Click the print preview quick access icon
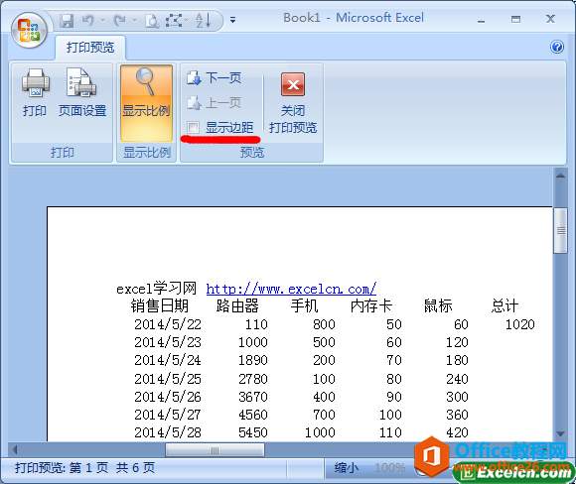This screenshot has height=484, width=576. click(x=152, y=21)
